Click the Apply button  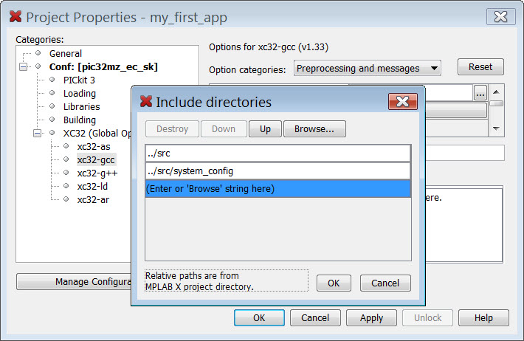(371, 318)
